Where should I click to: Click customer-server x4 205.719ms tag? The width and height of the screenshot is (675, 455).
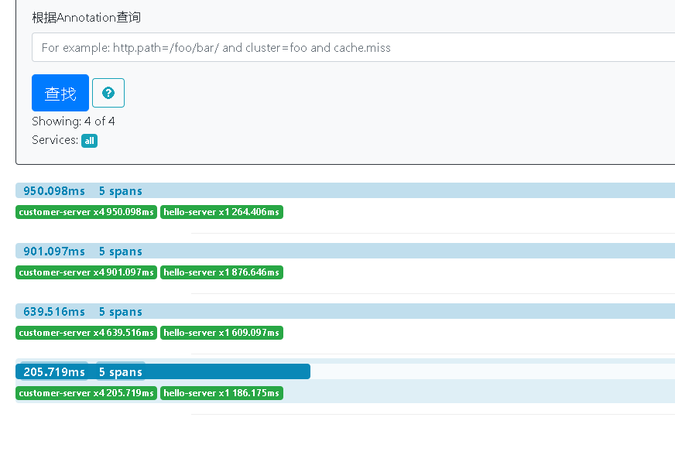pos(86,393)
